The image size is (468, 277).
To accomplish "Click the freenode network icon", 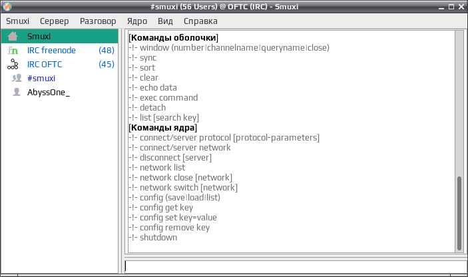I will [13, 51].
